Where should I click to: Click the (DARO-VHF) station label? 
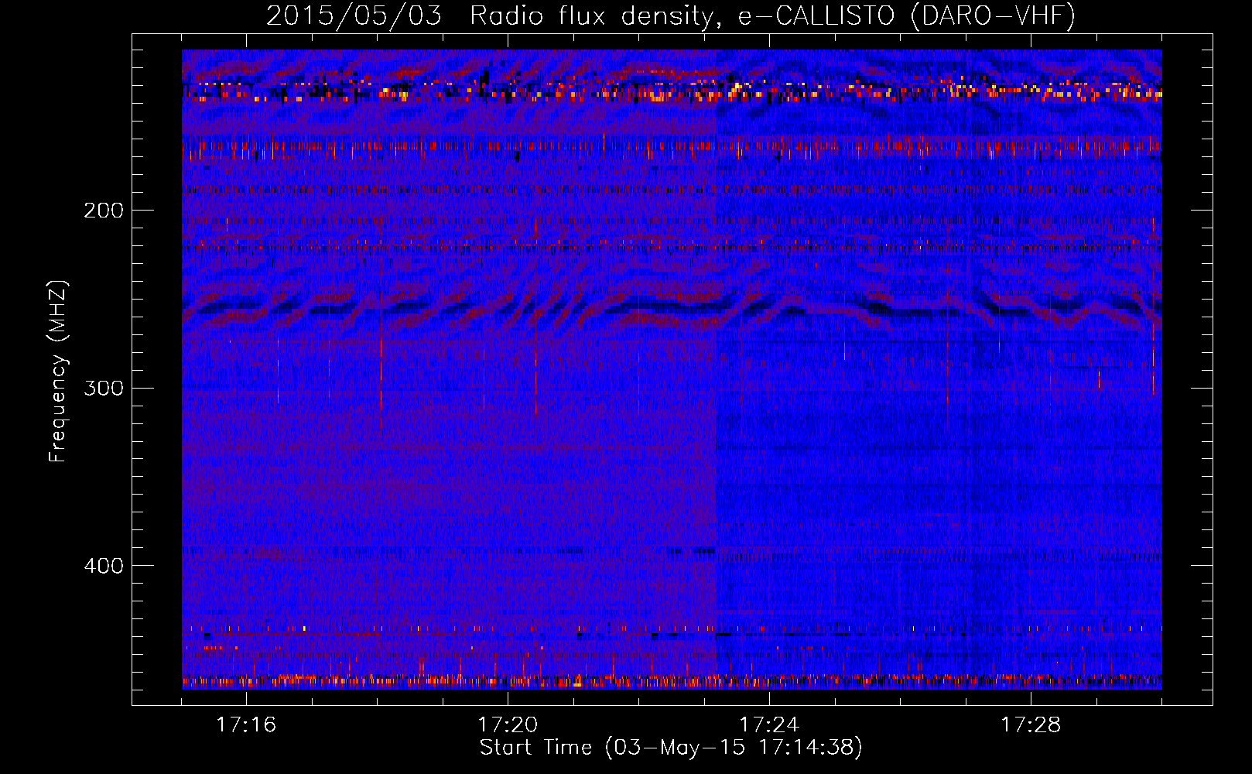pyautogui.click(x=993, y=15)
